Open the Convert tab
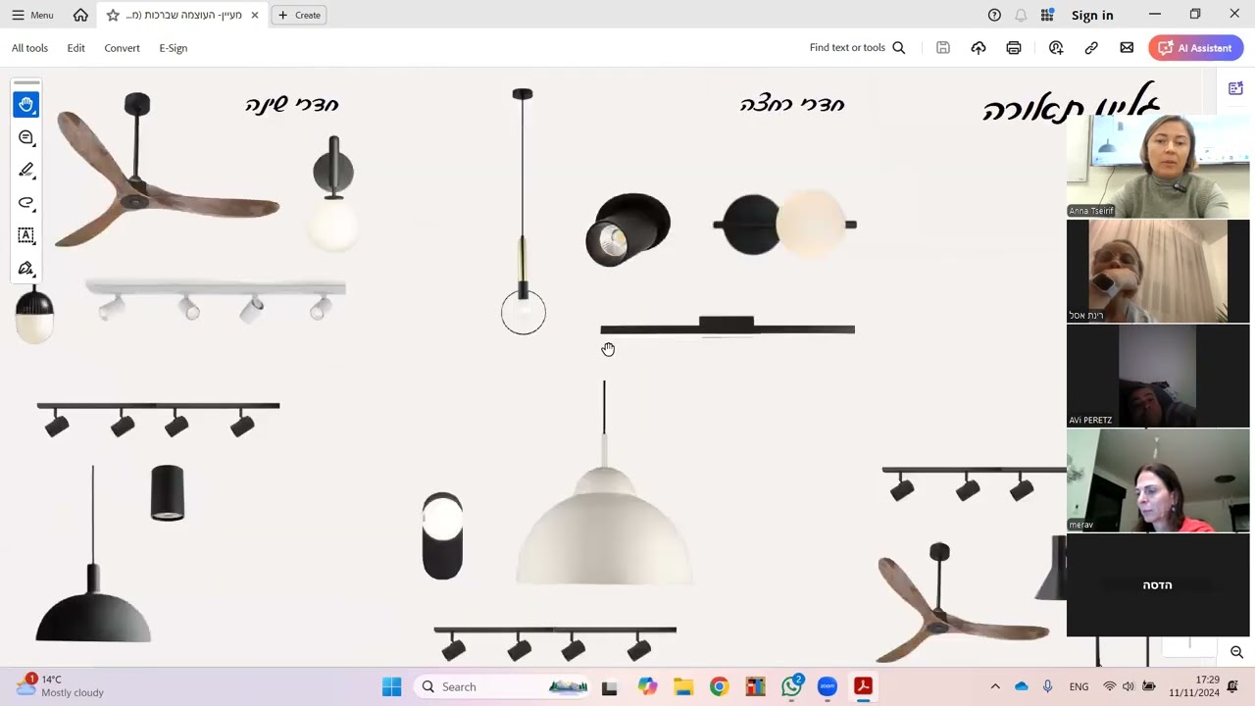Screen dimensions: 1255x706 coord(122,47)
